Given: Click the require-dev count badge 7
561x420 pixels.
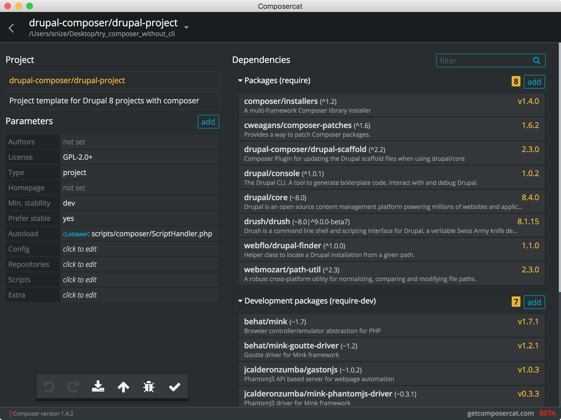Looking at the screenshot, I should click(516, 302).
